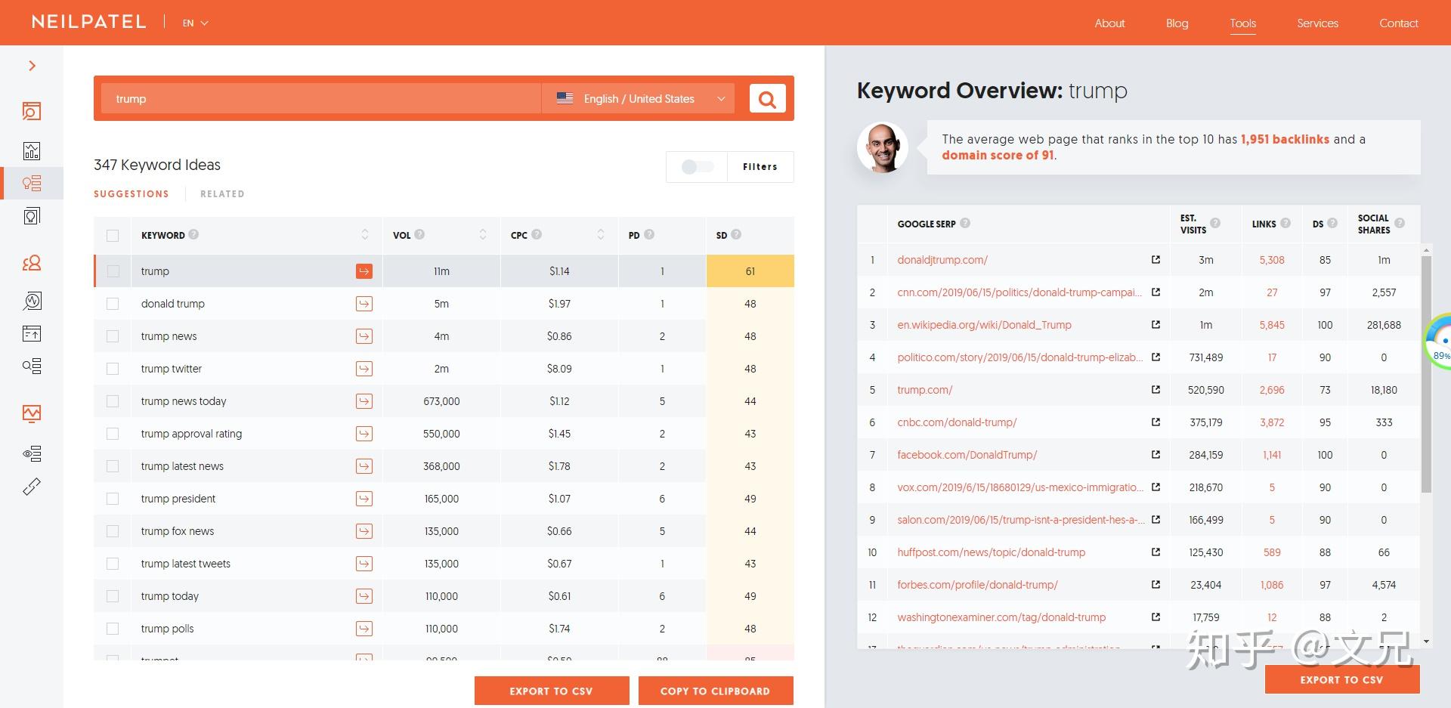This screenshot has height=708, width=1451.
Task: Open the eye-list tracking icon in the sidebar
Action: pos(32,453)
